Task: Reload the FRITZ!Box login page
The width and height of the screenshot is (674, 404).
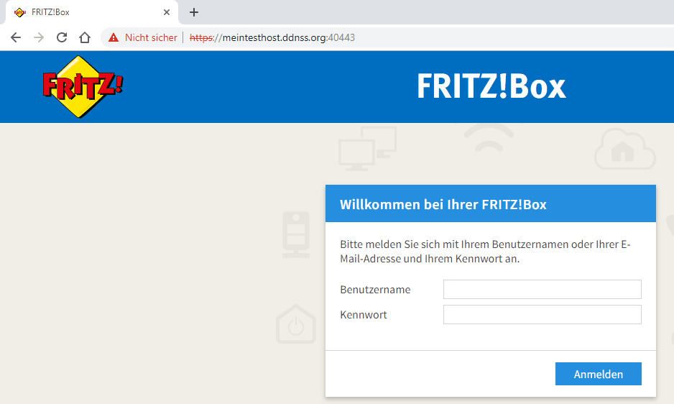Action: point(62,37)
